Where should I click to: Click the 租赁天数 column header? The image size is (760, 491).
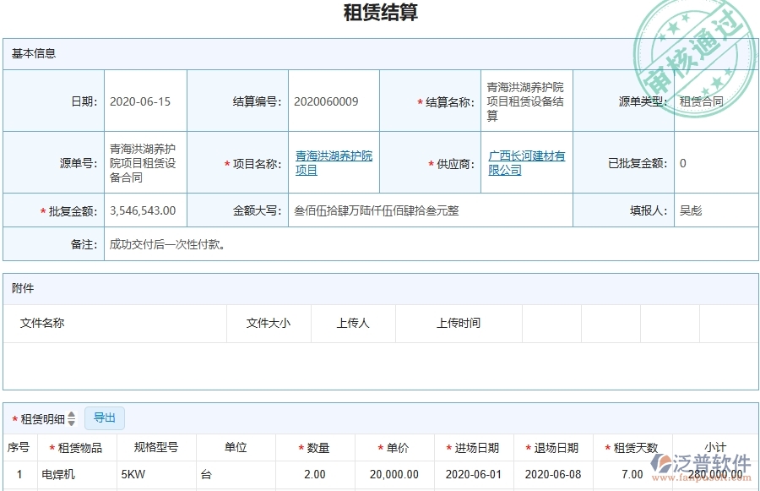pyautogui.click(x=631, y=447)
